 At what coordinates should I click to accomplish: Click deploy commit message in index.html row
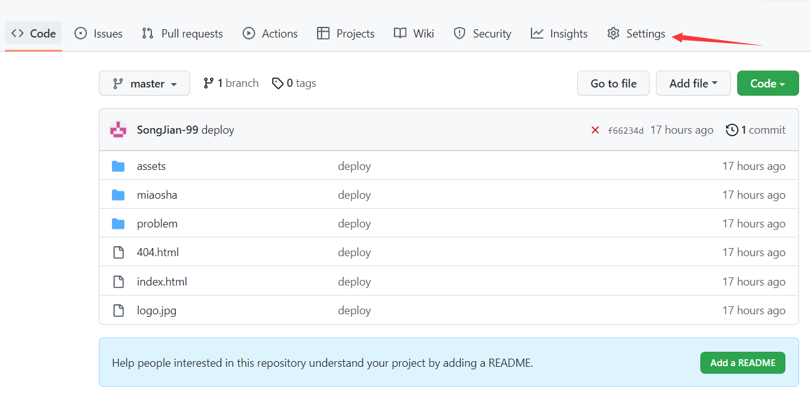pyautogui.click(x=355, y=282)
